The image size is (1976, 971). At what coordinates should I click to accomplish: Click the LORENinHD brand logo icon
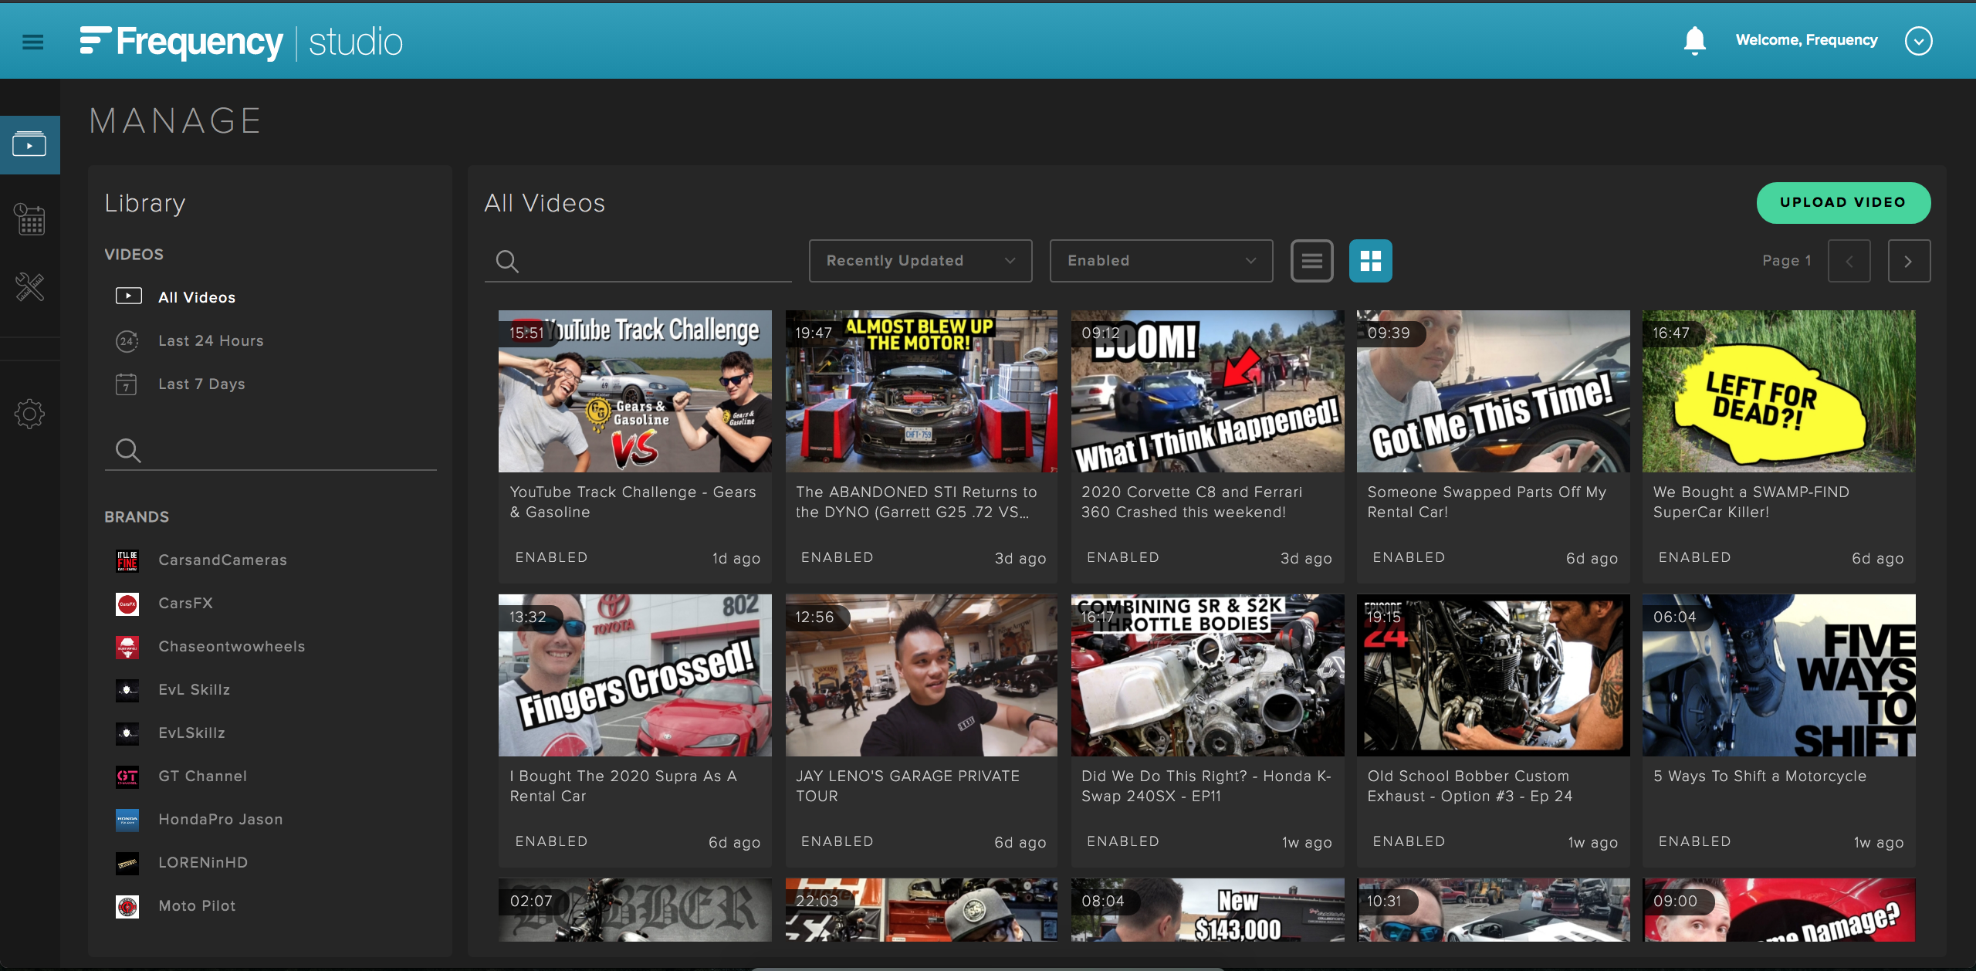click(x=127, y=863)
